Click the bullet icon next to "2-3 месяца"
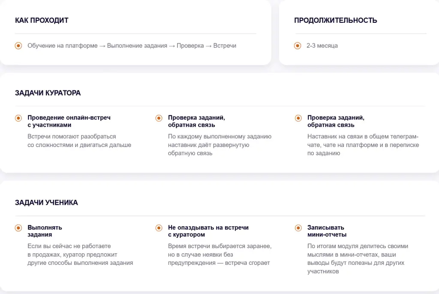This screenshot has width=439, height=294. click(x=298, y=45)
